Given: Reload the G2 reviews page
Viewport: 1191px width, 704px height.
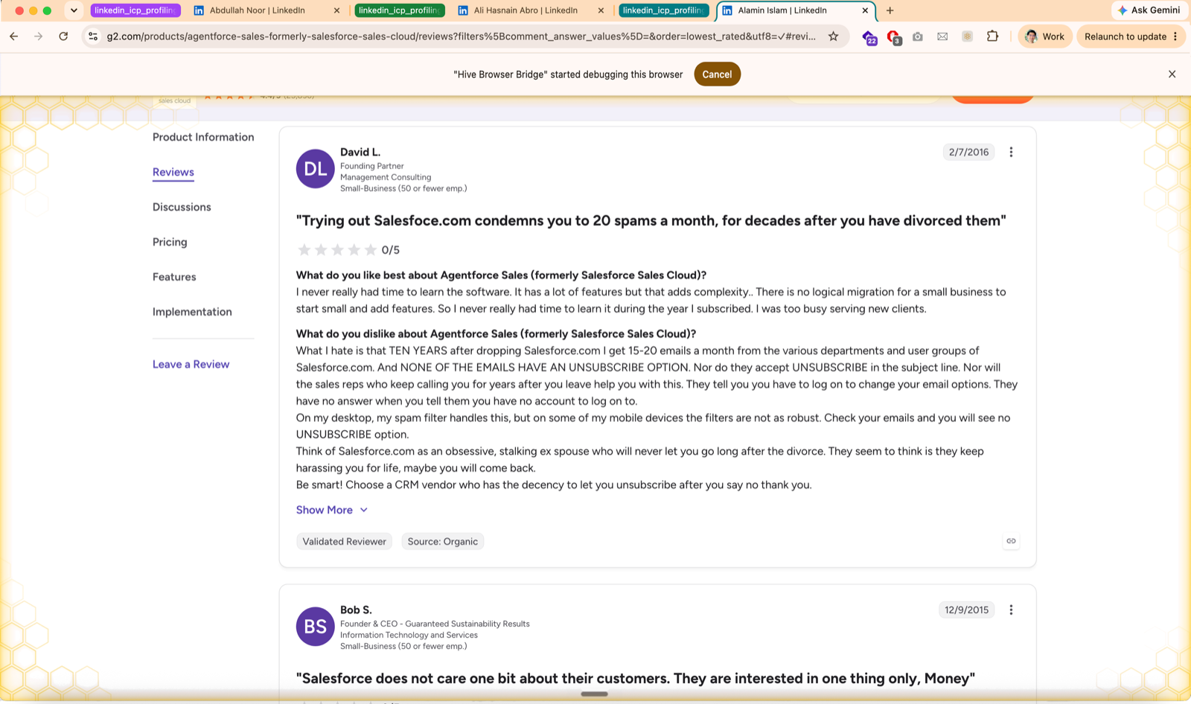Looking at the screenshot, I should (x=63, y=36).
